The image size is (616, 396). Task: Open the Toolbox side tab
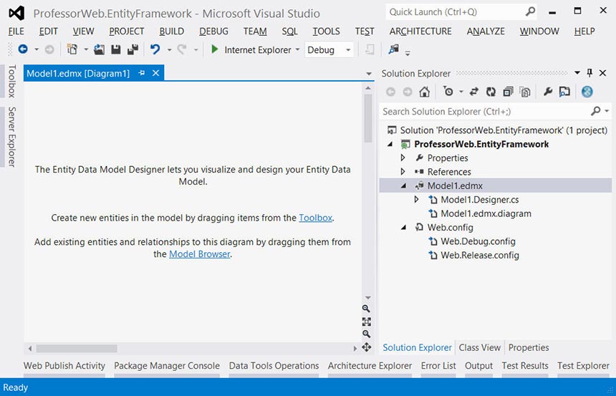(x=11, y=81)
